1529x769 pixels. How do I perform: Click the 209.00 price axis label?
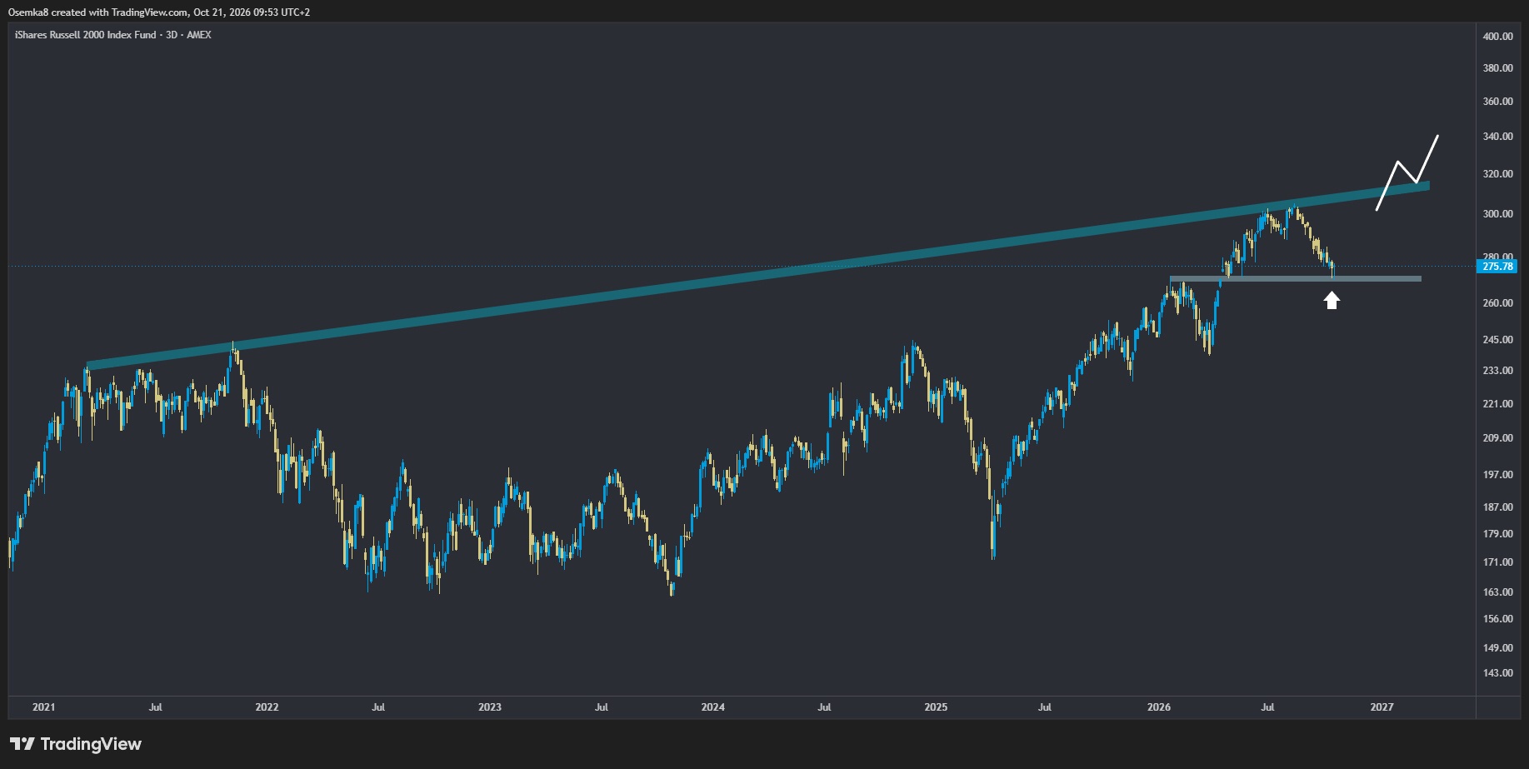(1497, 438)
